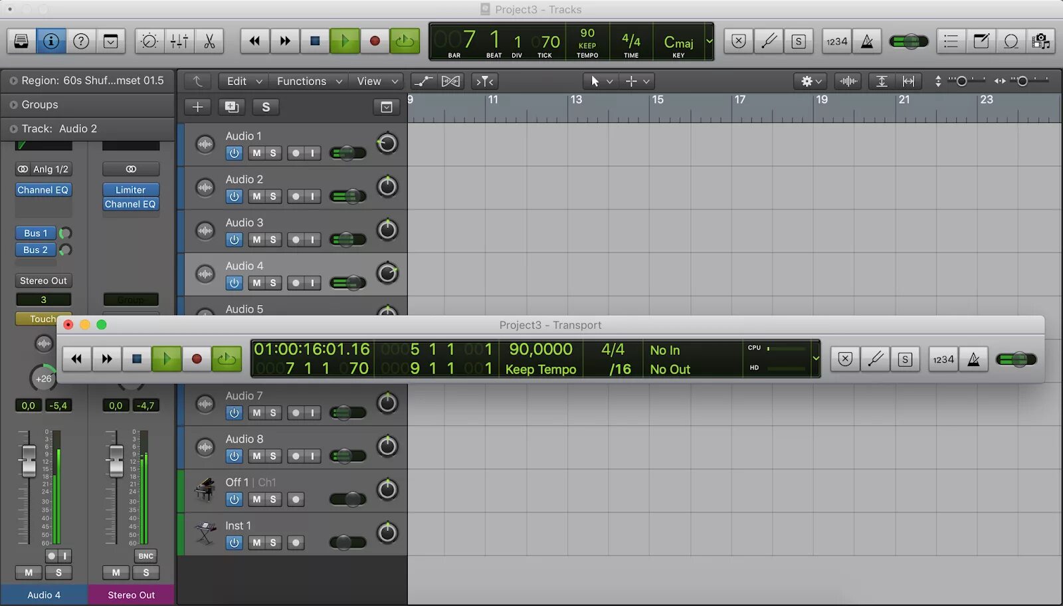Click the Off 1 piano instrument icon
The width and height of the screenshot is (1063, 606).
[x=205, y=490]
